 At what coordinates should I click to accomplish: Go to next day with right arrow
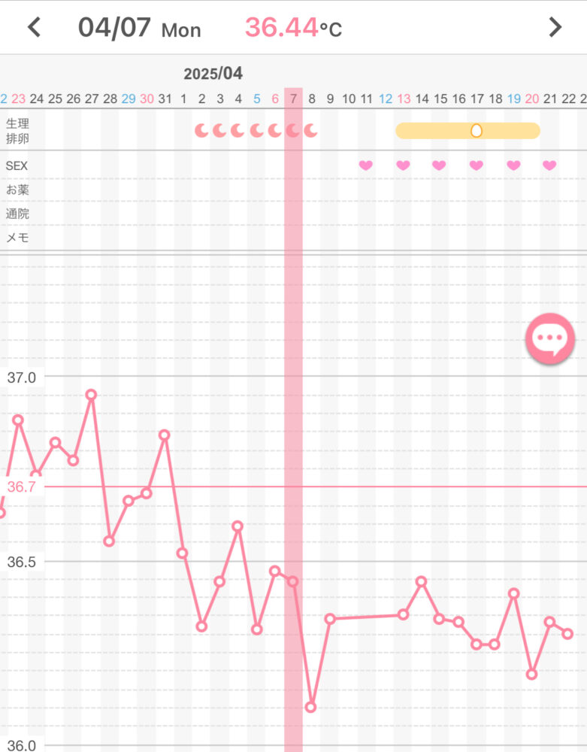click(555, 27)
